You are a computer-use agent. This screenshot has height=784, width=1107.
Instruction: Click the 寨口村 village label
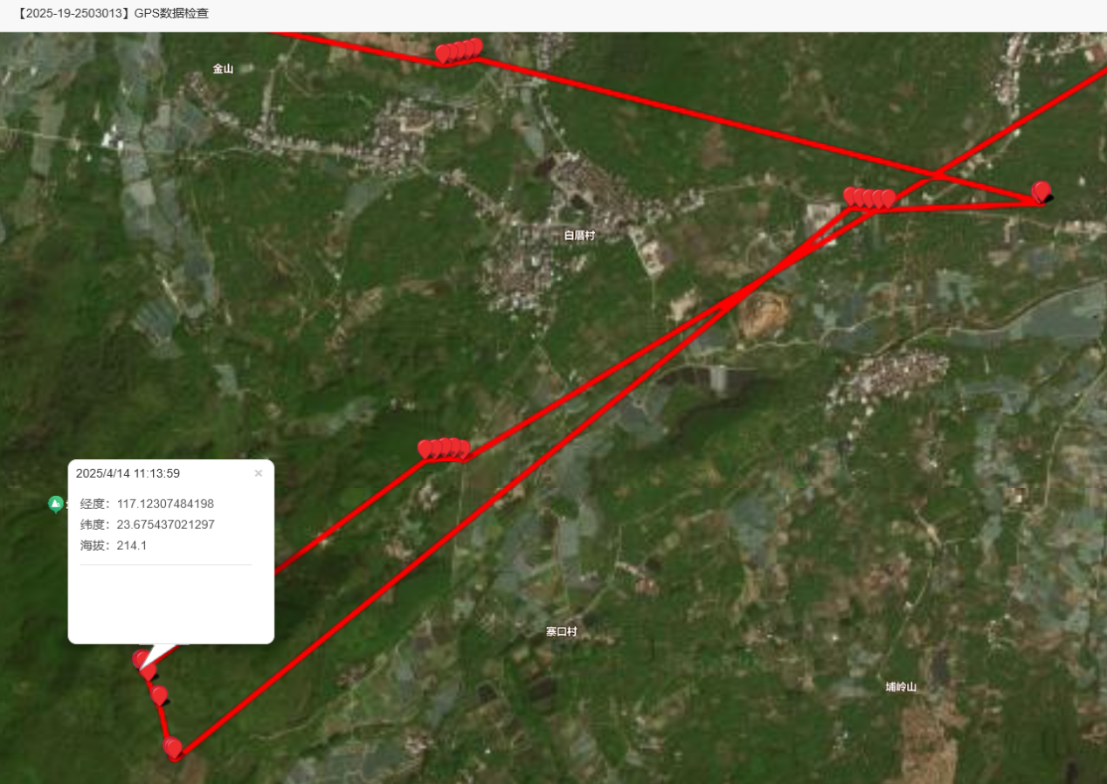[x=561, y=631]
